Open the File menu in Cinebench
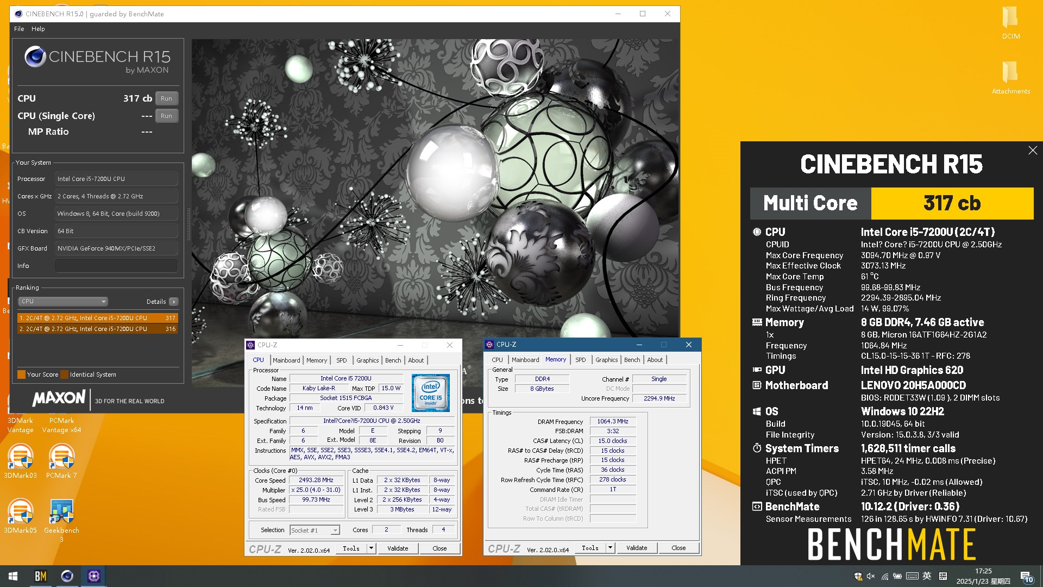Viewport: 1043px width, 587px height. click(x=19, y=29)
